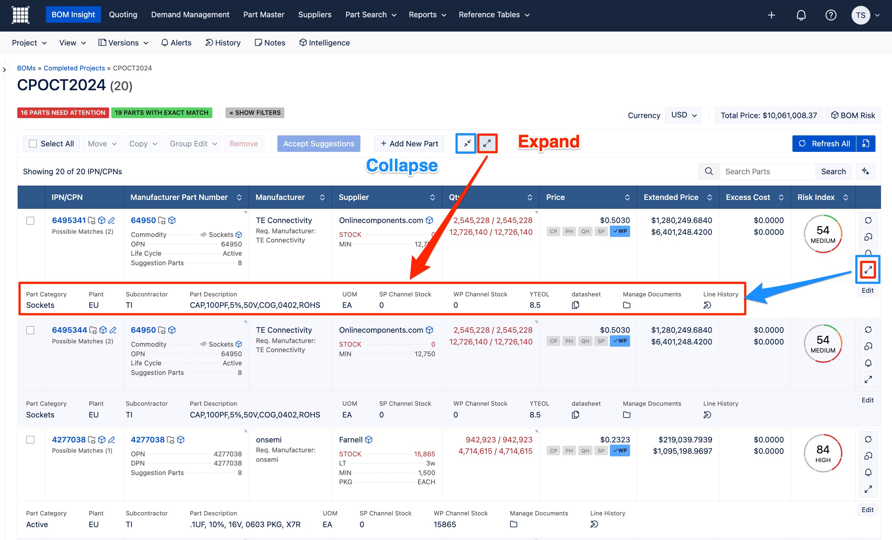Click the Accept Suggestions button
Screen dimensions: 892x540
point(319,144)
